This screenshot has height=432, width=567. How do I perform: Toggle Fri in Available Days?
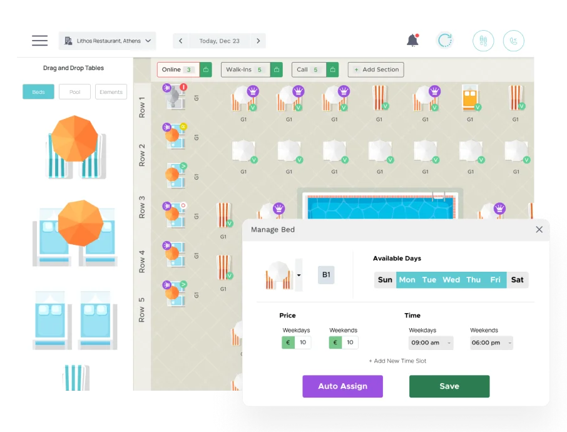point(496,280)
